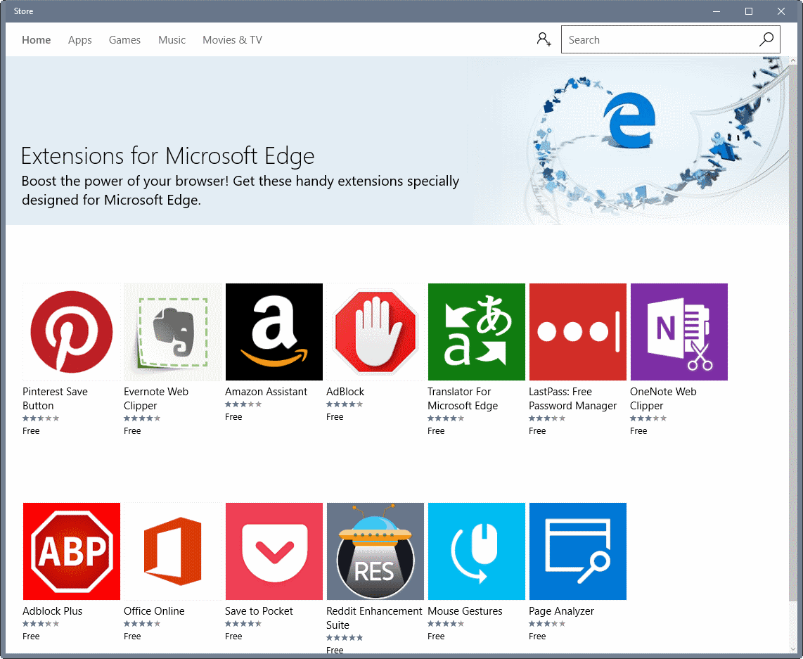Click Free price under Pinterest Save Button
Viewport: 803px width, 659px height.
coord(31,430)
